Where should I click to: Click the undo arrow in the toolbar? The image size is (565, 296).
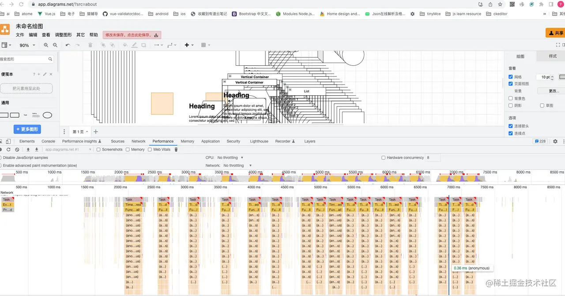click(x=68, y=45)
